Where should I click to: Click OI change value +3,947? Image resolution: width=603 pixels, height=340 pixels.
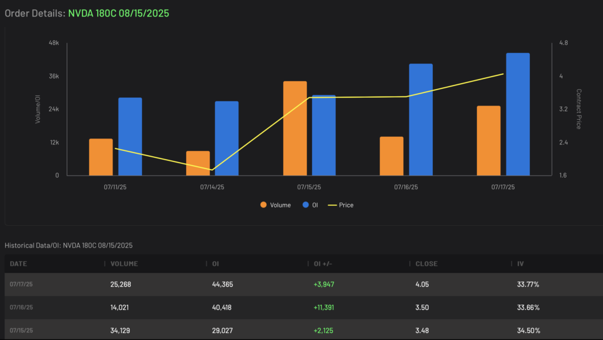pyautogui.click(x=324, y=284)
